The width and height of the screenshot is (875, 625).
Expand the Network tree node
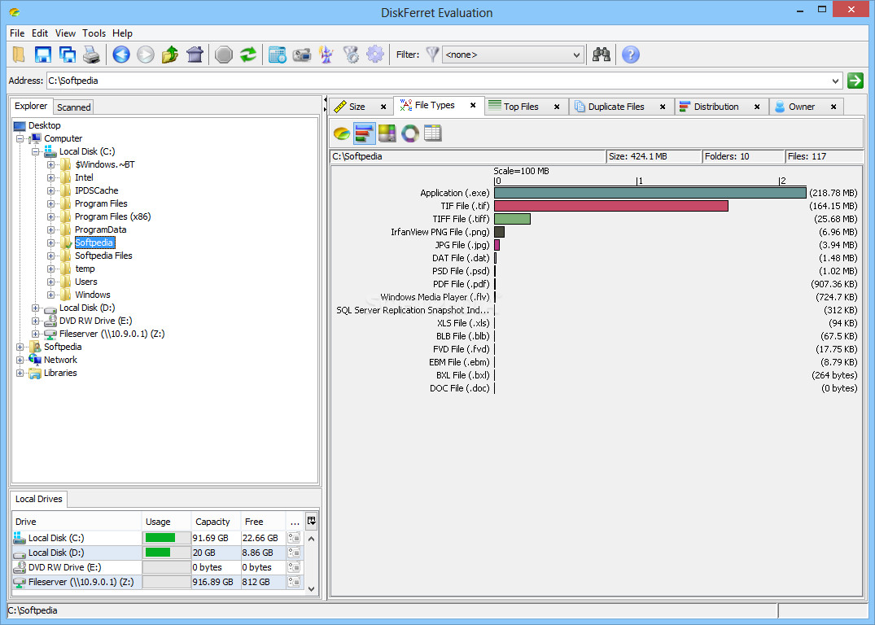(x=20, y=360)
